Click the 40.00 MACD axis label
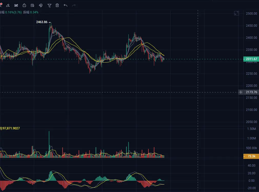Image resolution: width=259 pixels, height=192 pixels. tap(251, 166)
